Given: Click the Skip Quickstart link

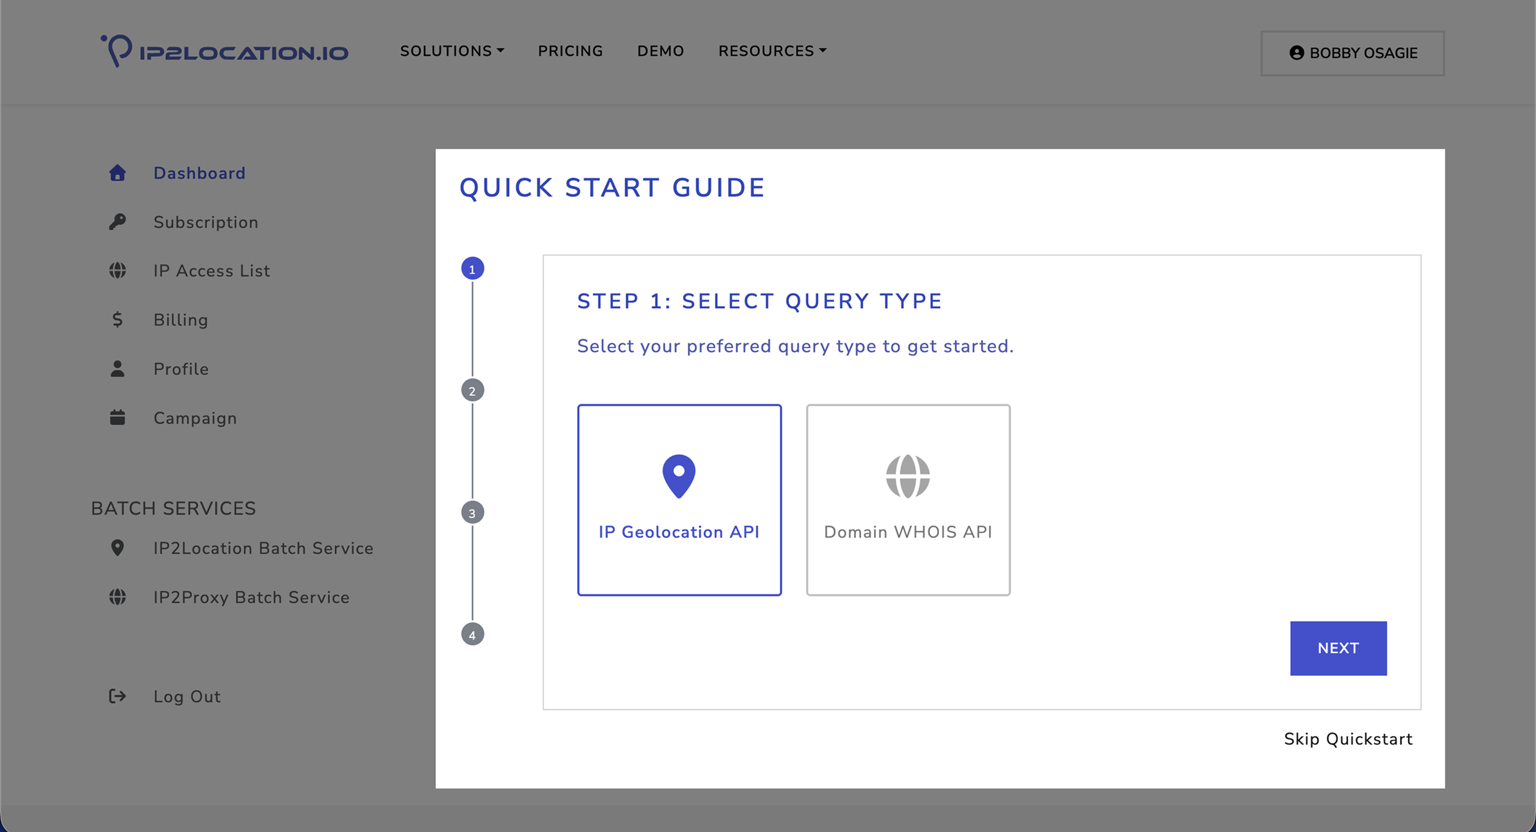Looking at the screenshot, I should click(x=1348, y=739).
